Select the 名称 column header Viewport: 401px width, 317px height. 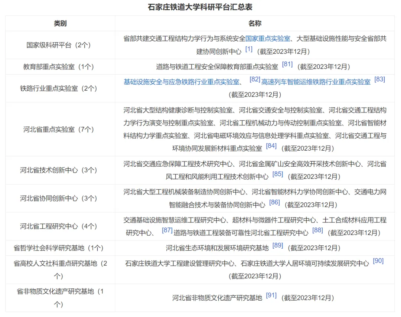point(255,23)
